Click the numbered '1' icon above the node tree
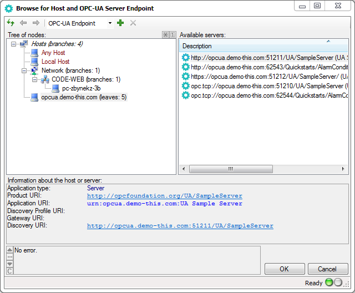355x293 pixels. [x=173, y=35]
